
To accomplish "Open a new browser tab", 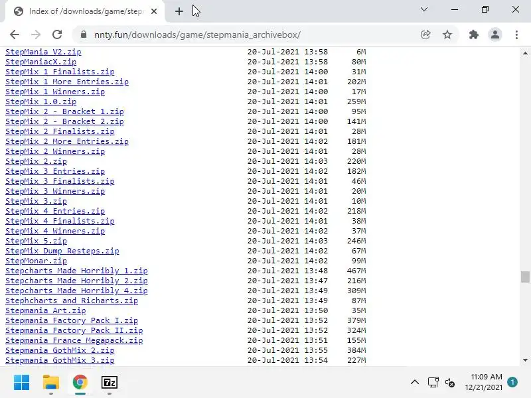I will (179, 11).
